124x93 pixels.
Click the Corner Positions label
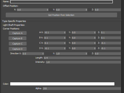click(11, 29)
